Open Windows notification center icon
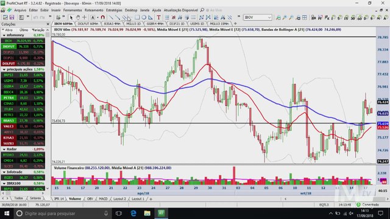Viewport: 390px width, 219px height. [x=380, y=214]
